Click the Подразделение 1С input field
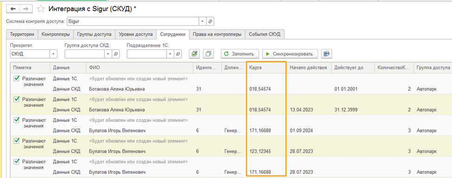Image resolution: width=452 pixels, height=178 pixels. 147,54
